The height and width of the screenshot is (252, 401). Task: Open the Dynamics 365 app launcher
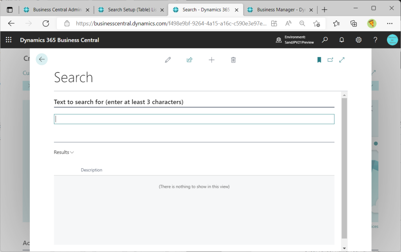tap(9, 40)
